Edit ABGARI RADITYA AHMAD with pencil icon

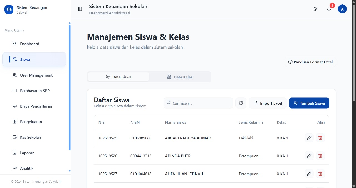pos(309,138)
